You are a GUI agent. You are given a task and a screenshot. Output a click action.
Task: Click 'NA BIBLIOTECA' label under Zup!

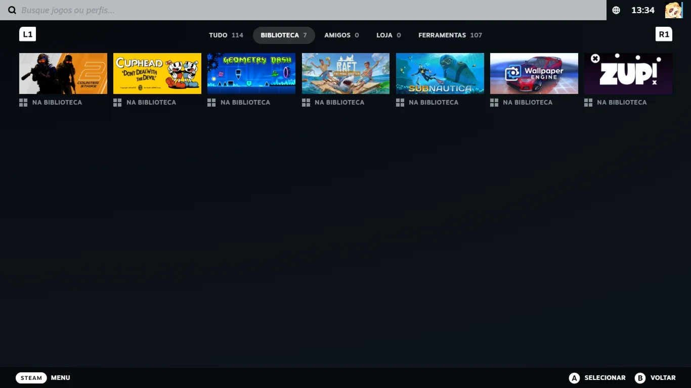click(x=622, y=103)
